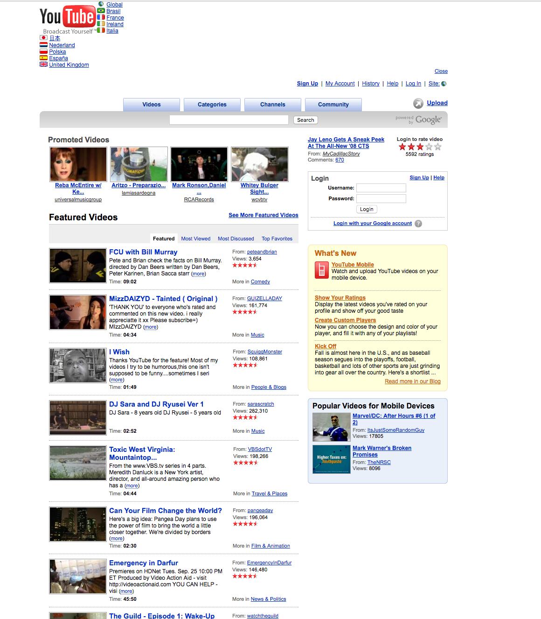541x619 pixels.
Task: Click the Site globe icon
Action: click(444, 84)
